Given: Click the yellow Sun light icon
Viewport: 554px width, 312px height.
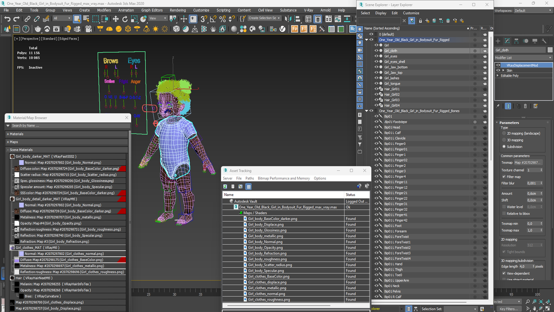Looking at the screenshot, I should click(156, 29).
